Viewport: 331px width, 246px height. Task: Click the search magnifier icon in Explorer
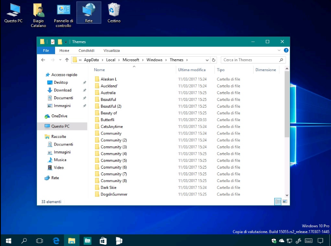(x=281, y=60)
